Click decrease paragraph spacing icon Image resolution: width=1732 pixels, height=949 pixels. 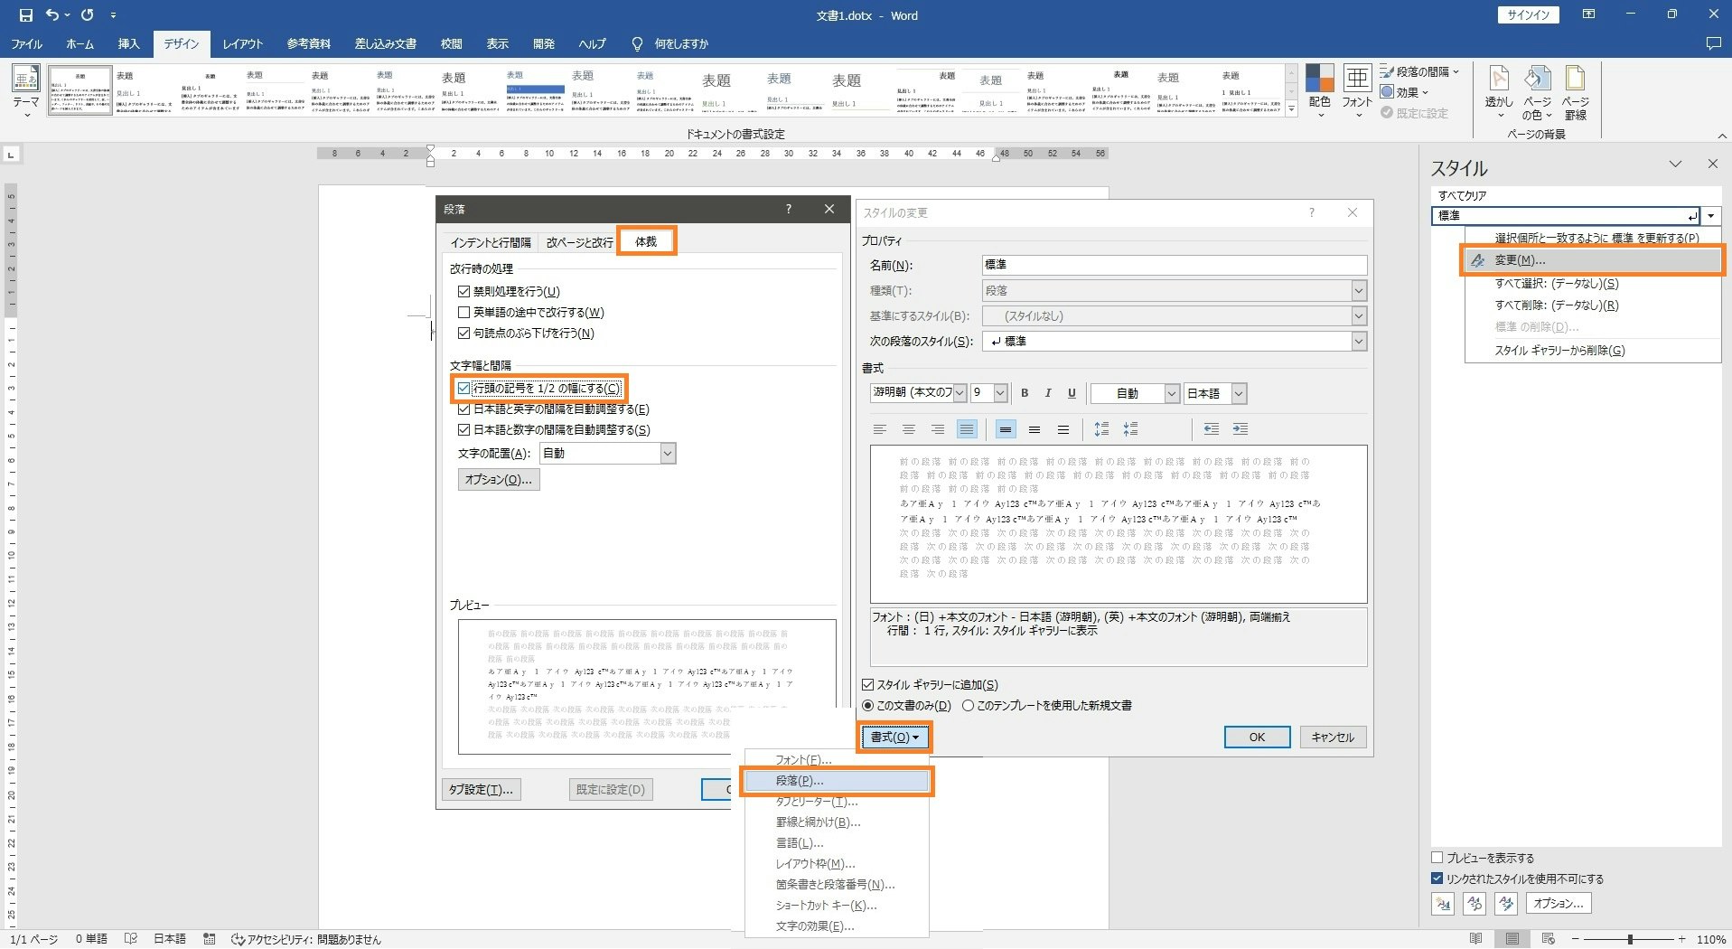[1130, 429]
